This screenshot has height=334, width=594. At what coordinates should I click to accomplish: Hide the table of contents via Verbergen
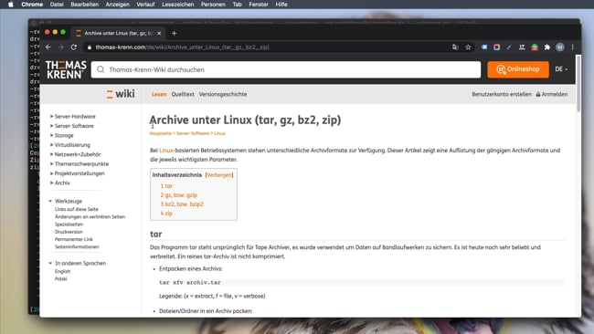219,175
